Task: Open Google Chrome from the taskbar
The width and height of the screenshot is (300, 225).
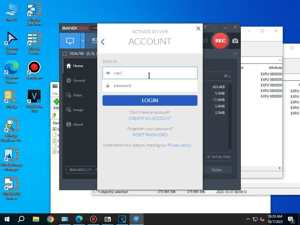Action: coord(50,219)
